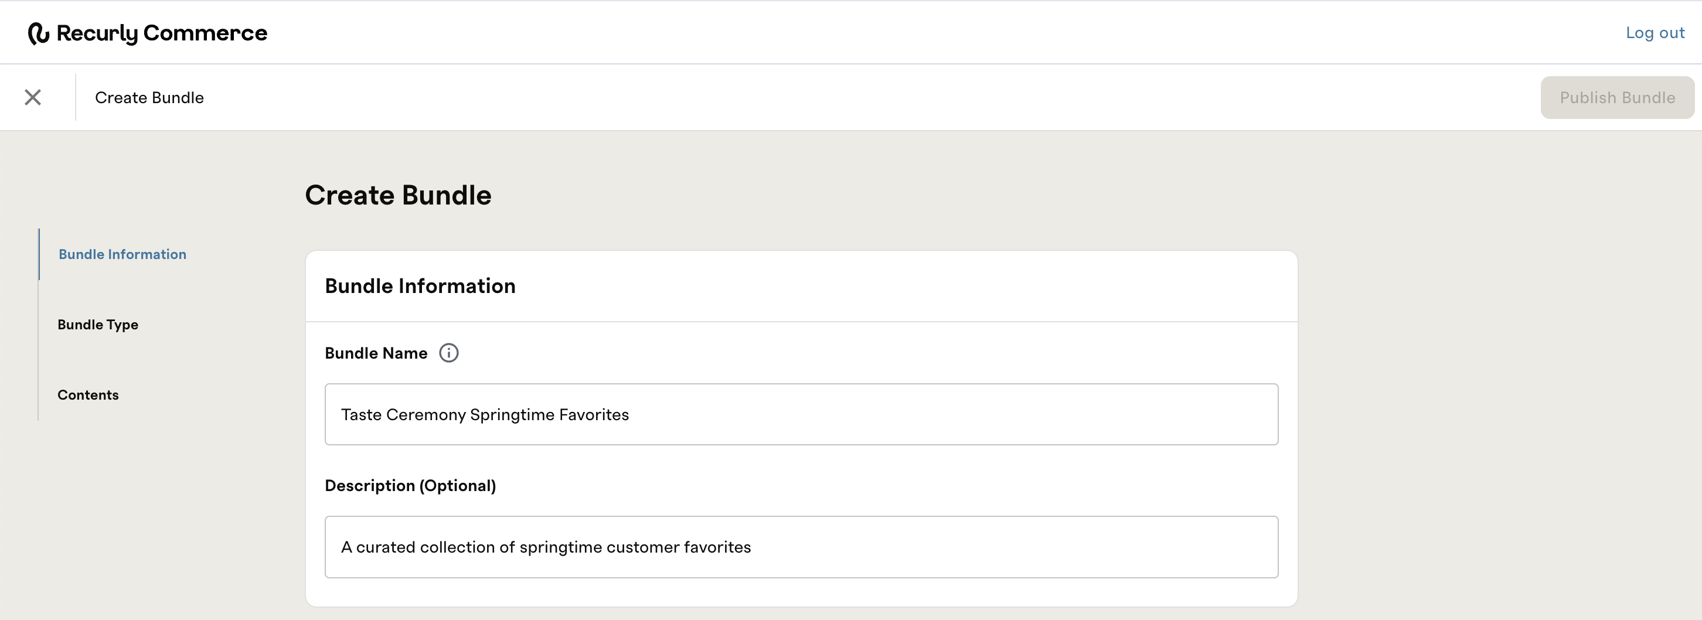The height and width of the screenshot is (620, 1702).
Task: Click the Recurly logo icon
Action: pos(38,33)
